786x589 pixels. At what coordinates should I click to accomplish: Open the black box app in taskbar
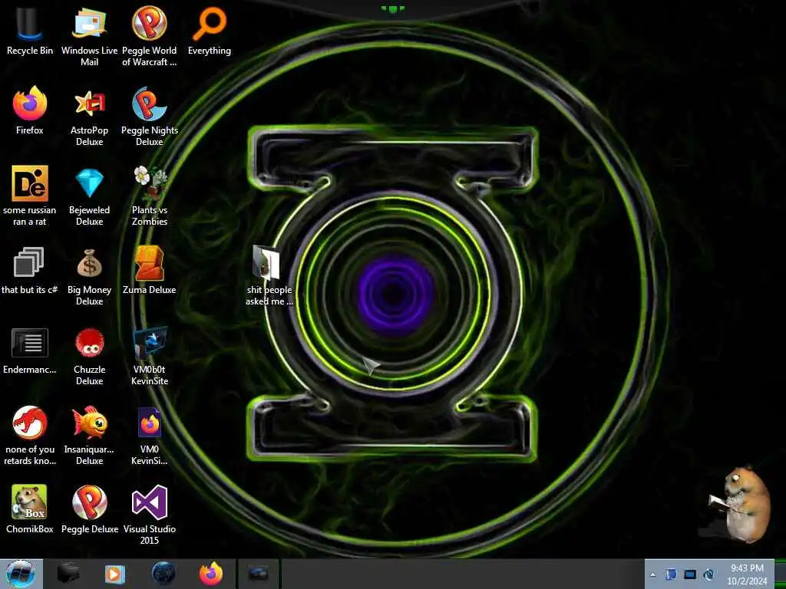coord(68,574)
